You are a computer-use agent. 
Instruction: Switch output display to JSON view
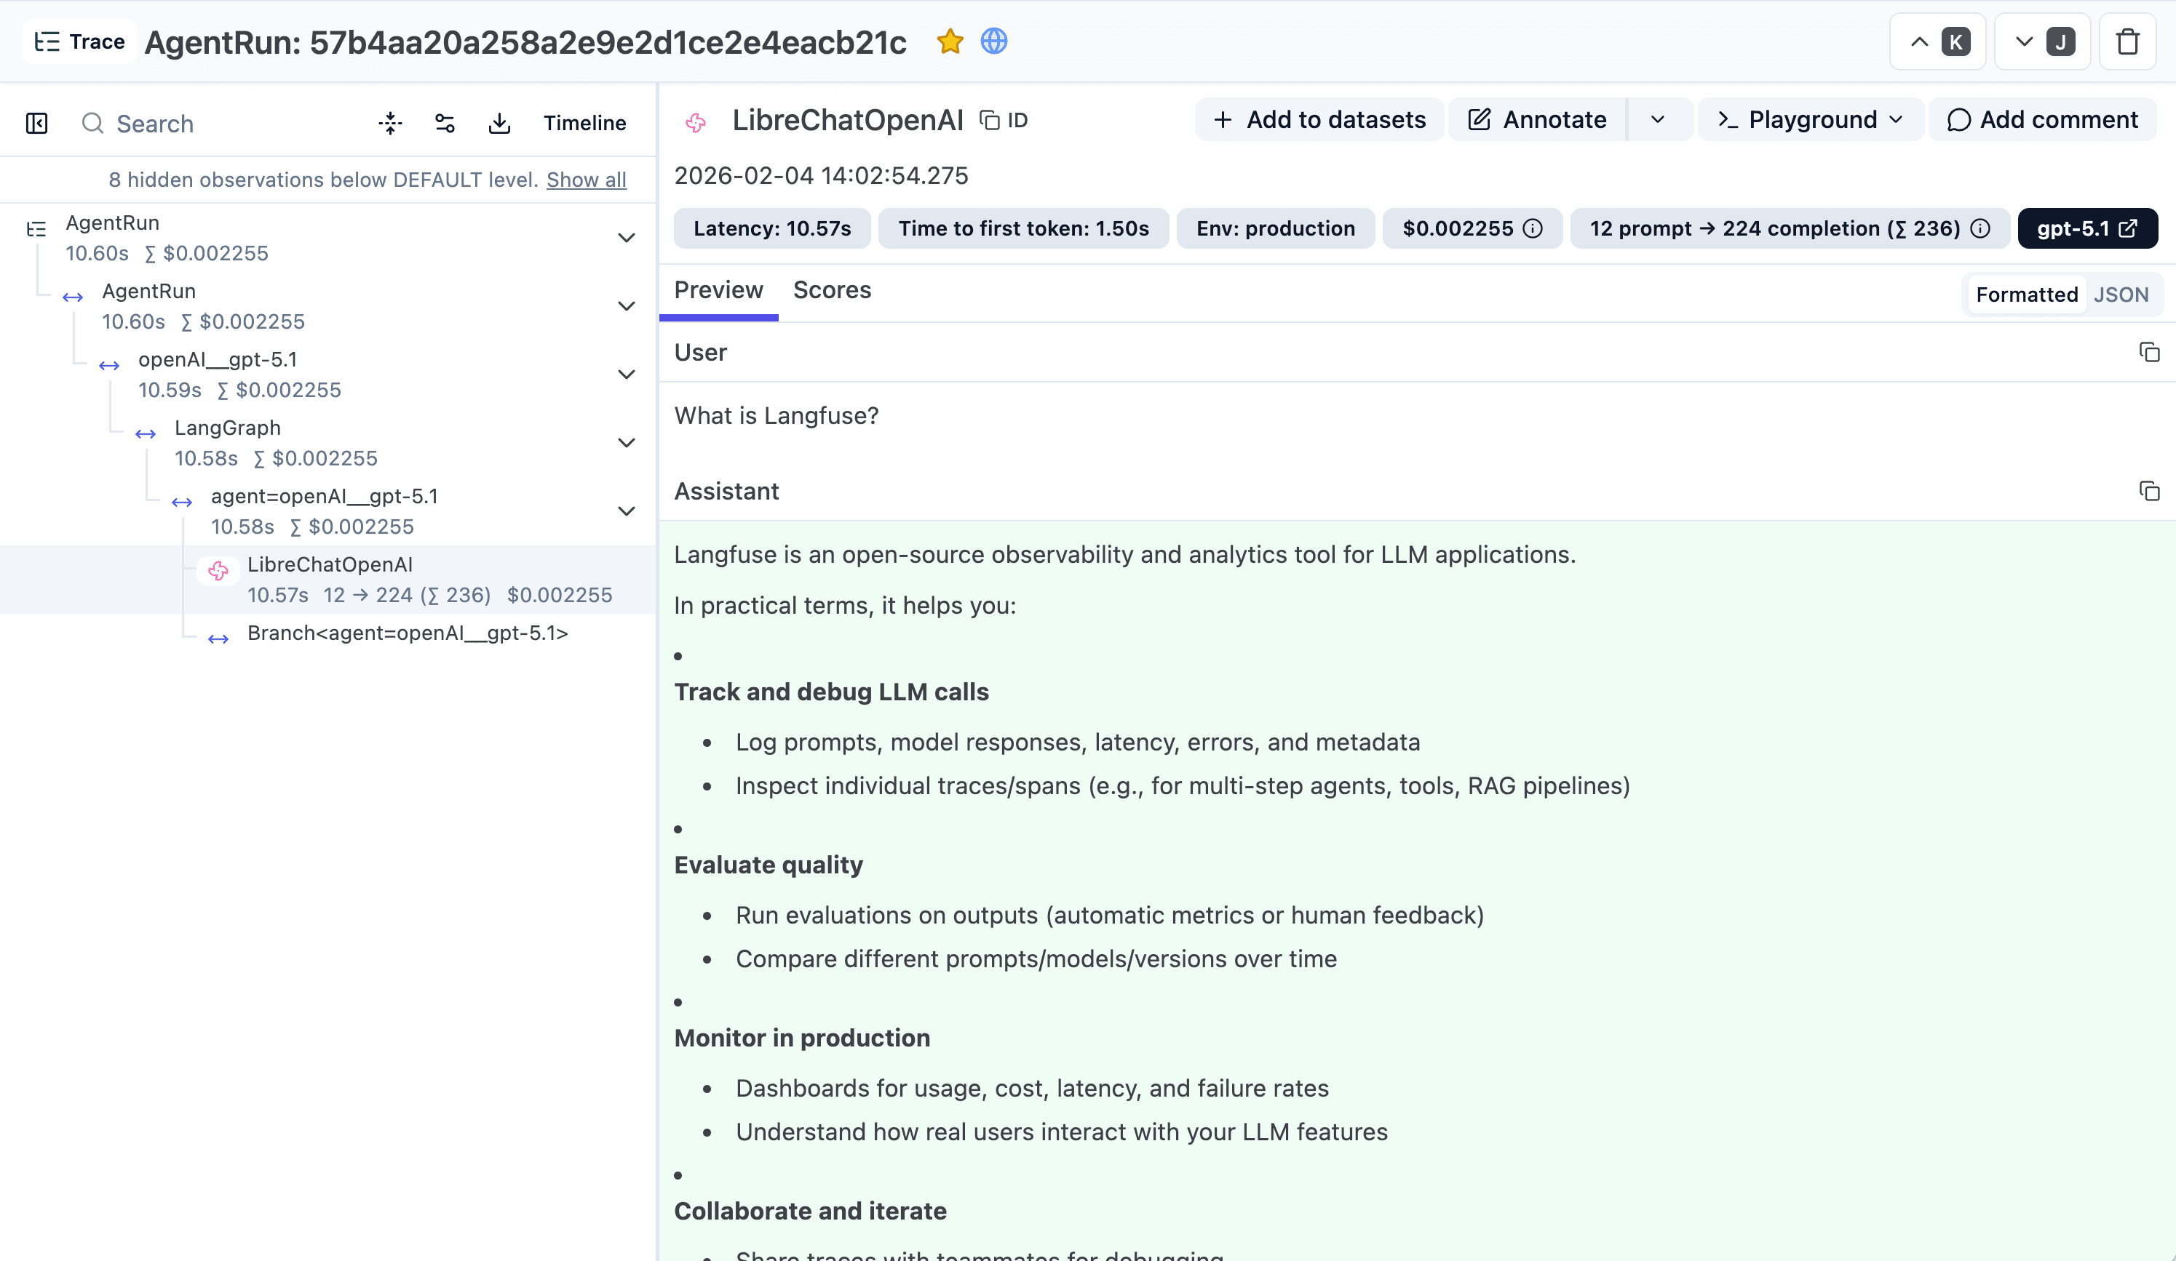[2122, 295]
